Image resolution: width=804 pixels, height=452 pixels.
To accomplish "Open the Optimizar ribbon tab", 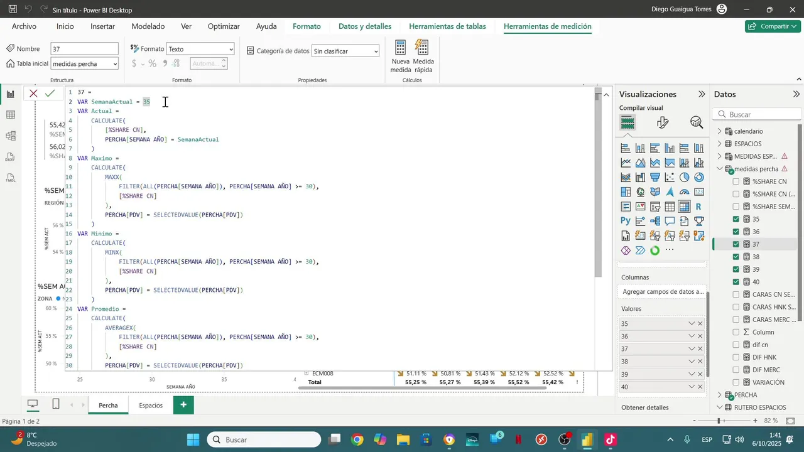I will [224, 26].
